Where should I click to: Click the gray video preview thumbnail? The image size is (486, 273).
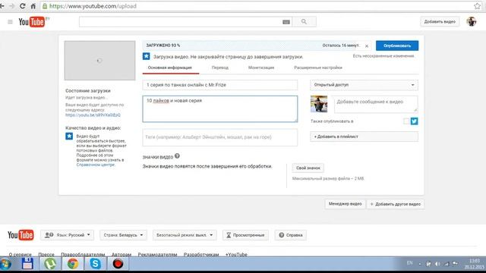[x=99, y=61]
